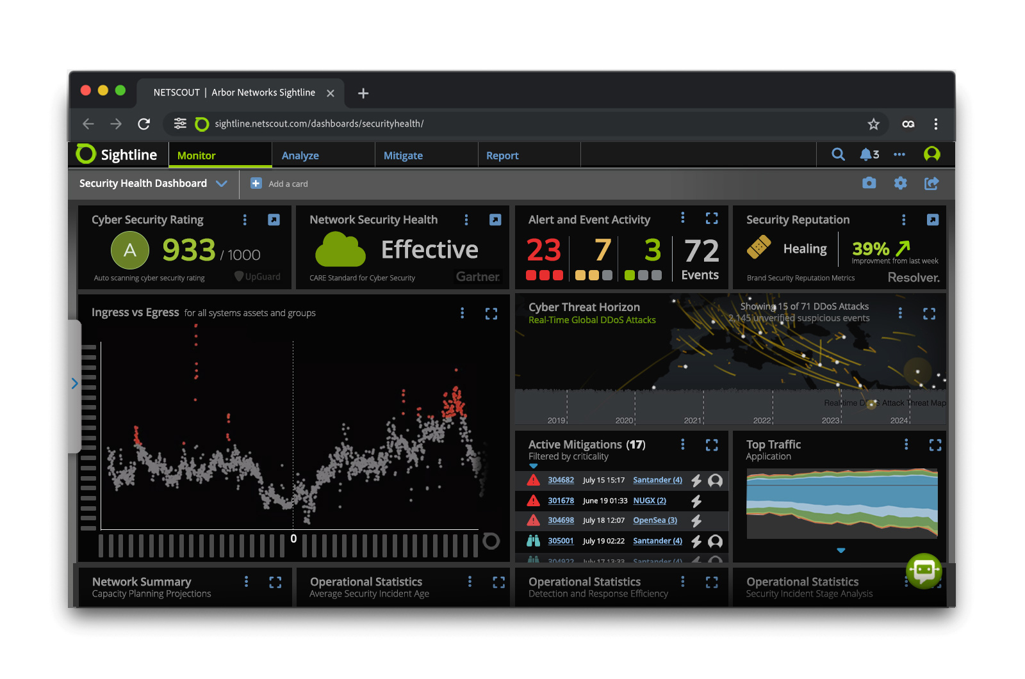Open Ingress vs Egress card kebab menu
Viewport: 1025px width, 679px height.
463,313
